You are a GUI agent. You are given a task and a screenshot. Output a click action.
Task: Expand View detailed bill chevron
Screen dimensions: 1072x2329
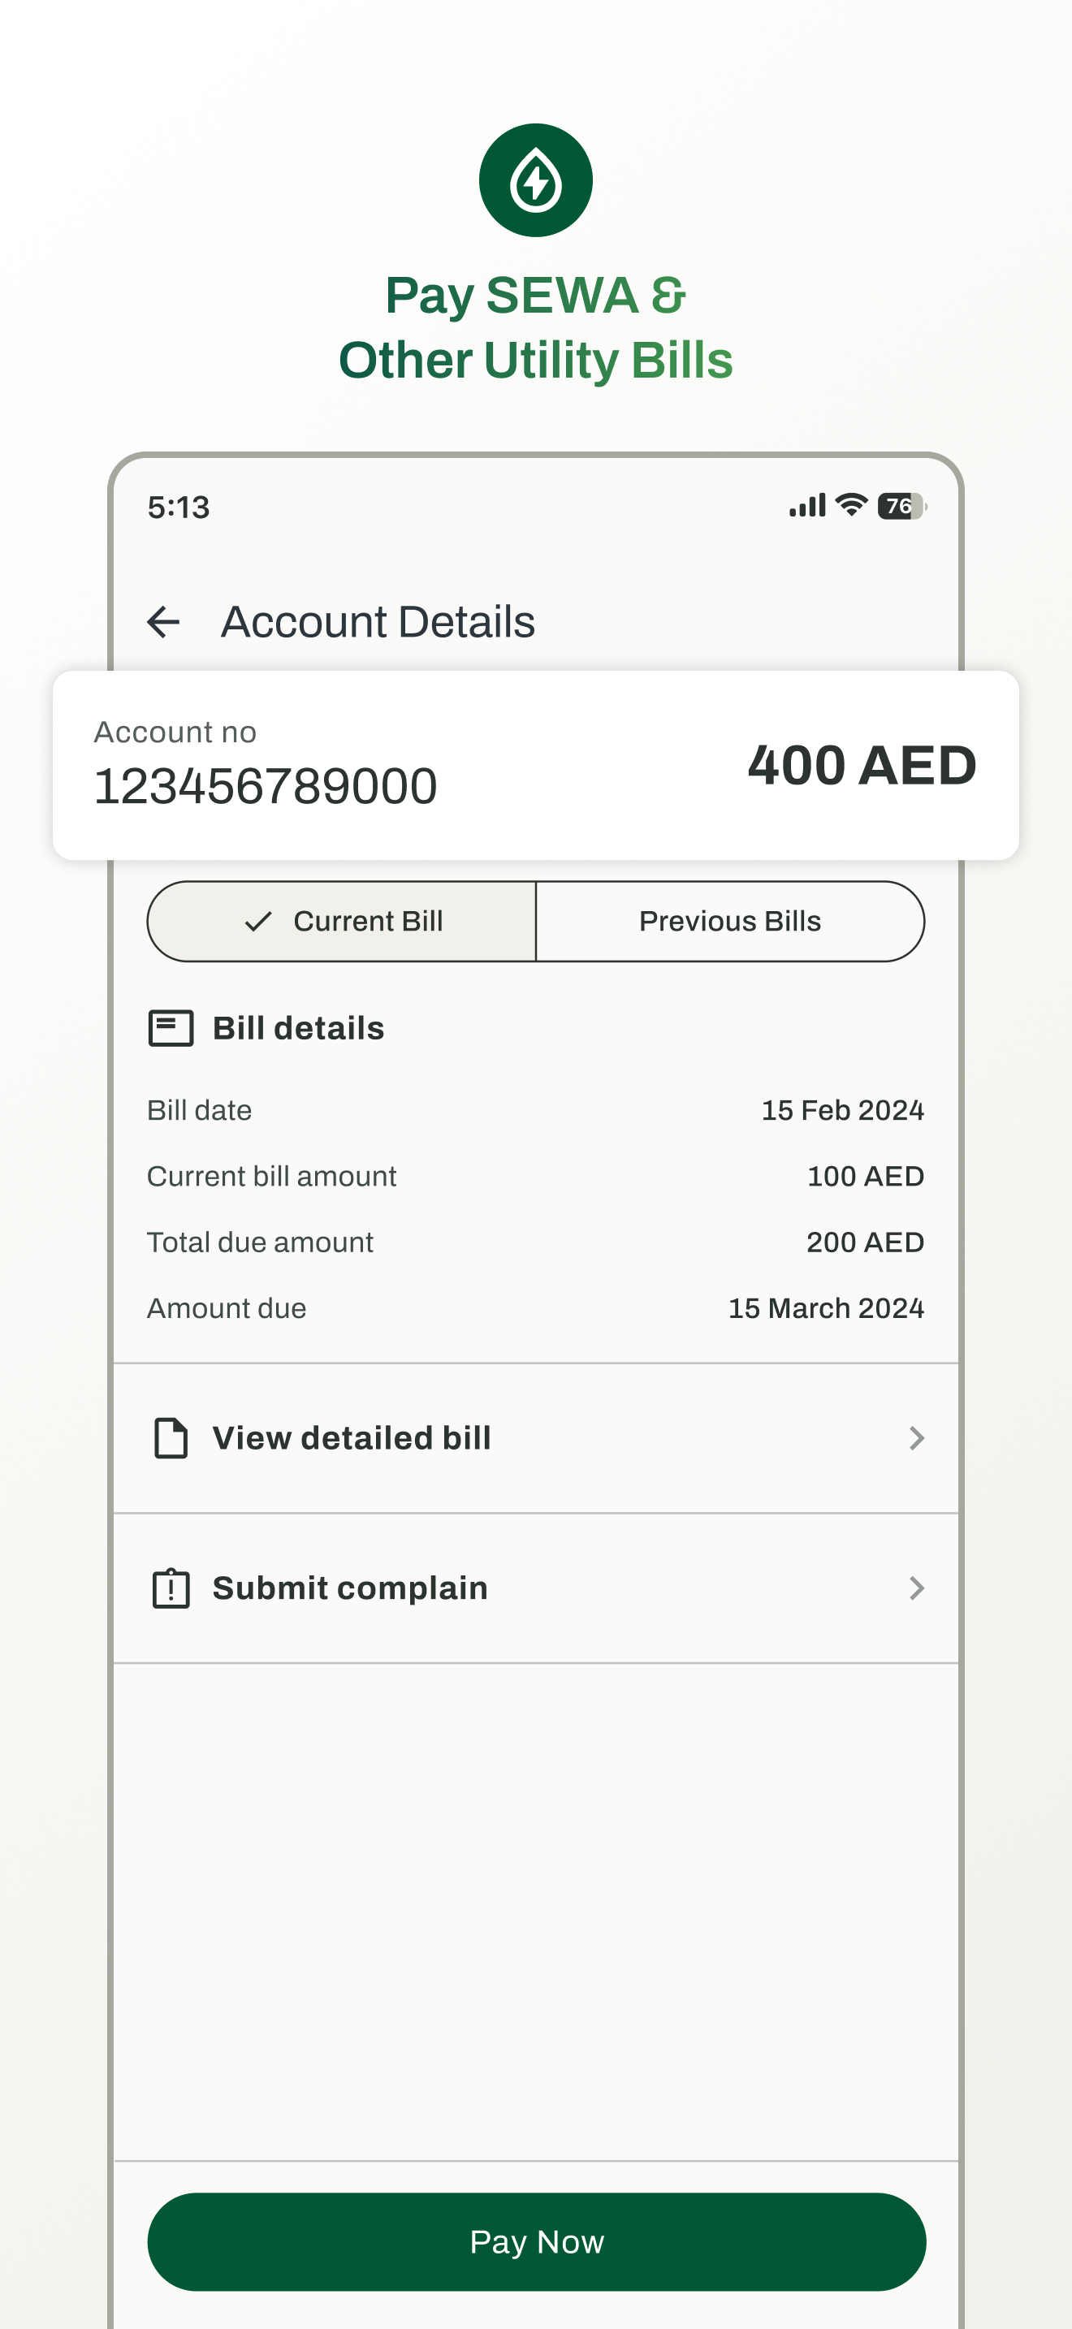click(917, 1438)
